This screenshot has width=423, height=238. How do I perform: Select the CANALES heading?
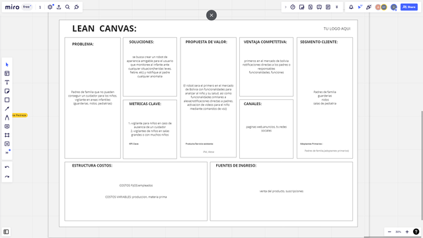point(252,104)
